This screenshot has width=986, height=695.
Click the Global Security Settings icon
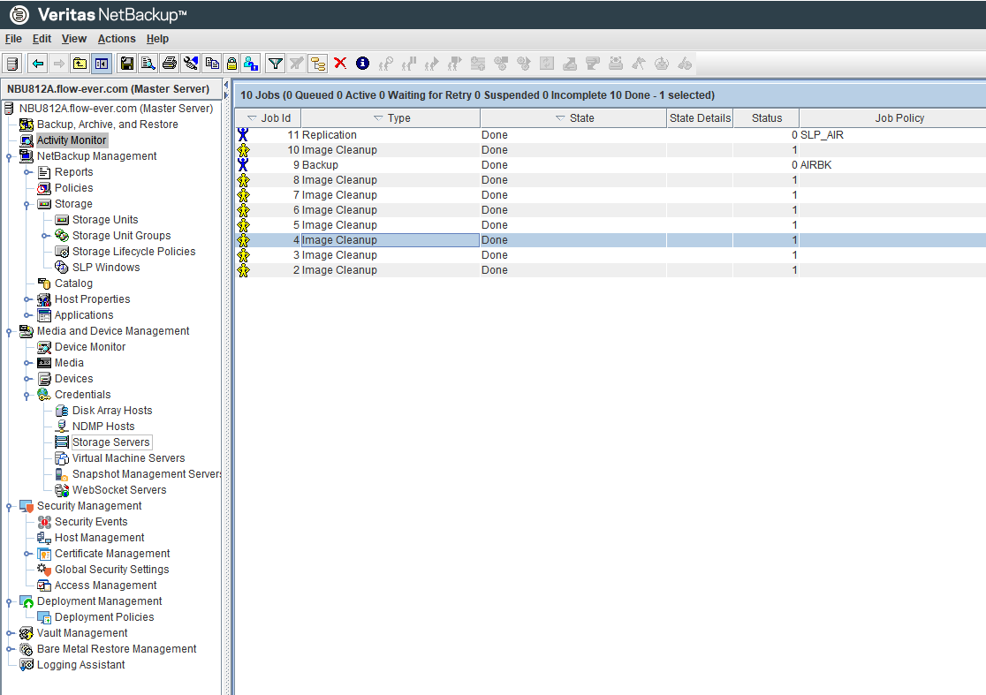click(x=44, y=570)
